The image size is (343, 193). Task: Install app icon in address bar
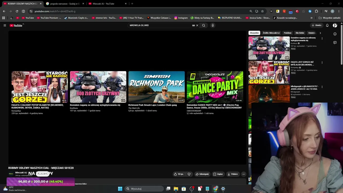257,11
